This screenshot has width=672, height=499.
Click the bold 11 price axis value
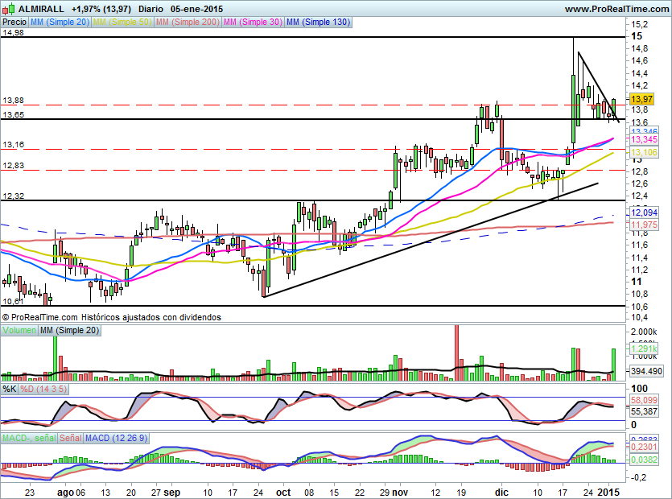[637, 282]
